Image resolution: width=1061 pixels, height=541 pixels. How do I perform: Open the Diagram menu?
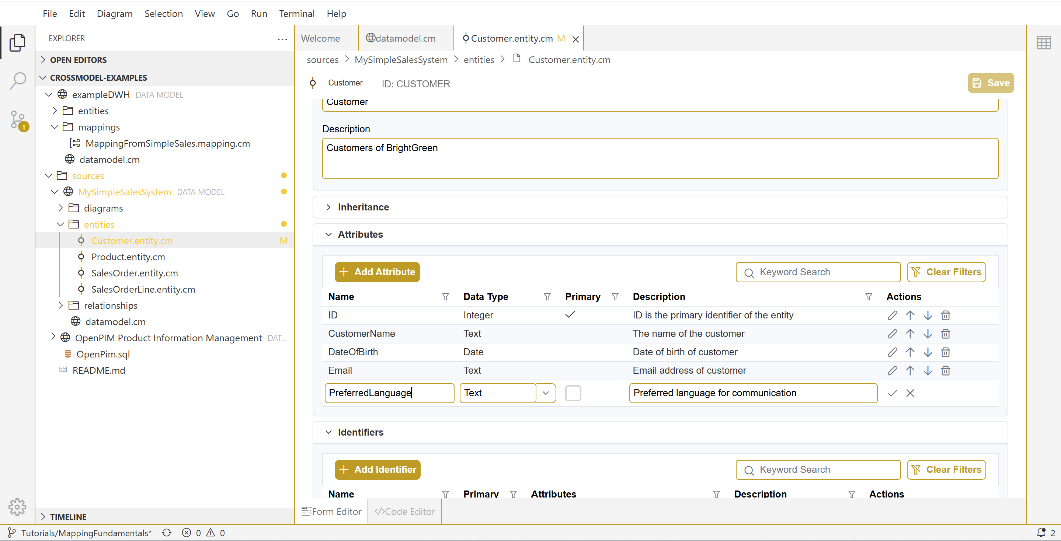pos(115,14)
